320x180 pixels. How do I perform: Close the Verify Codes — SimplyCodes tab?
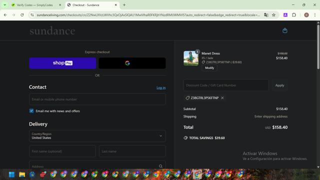60,5
